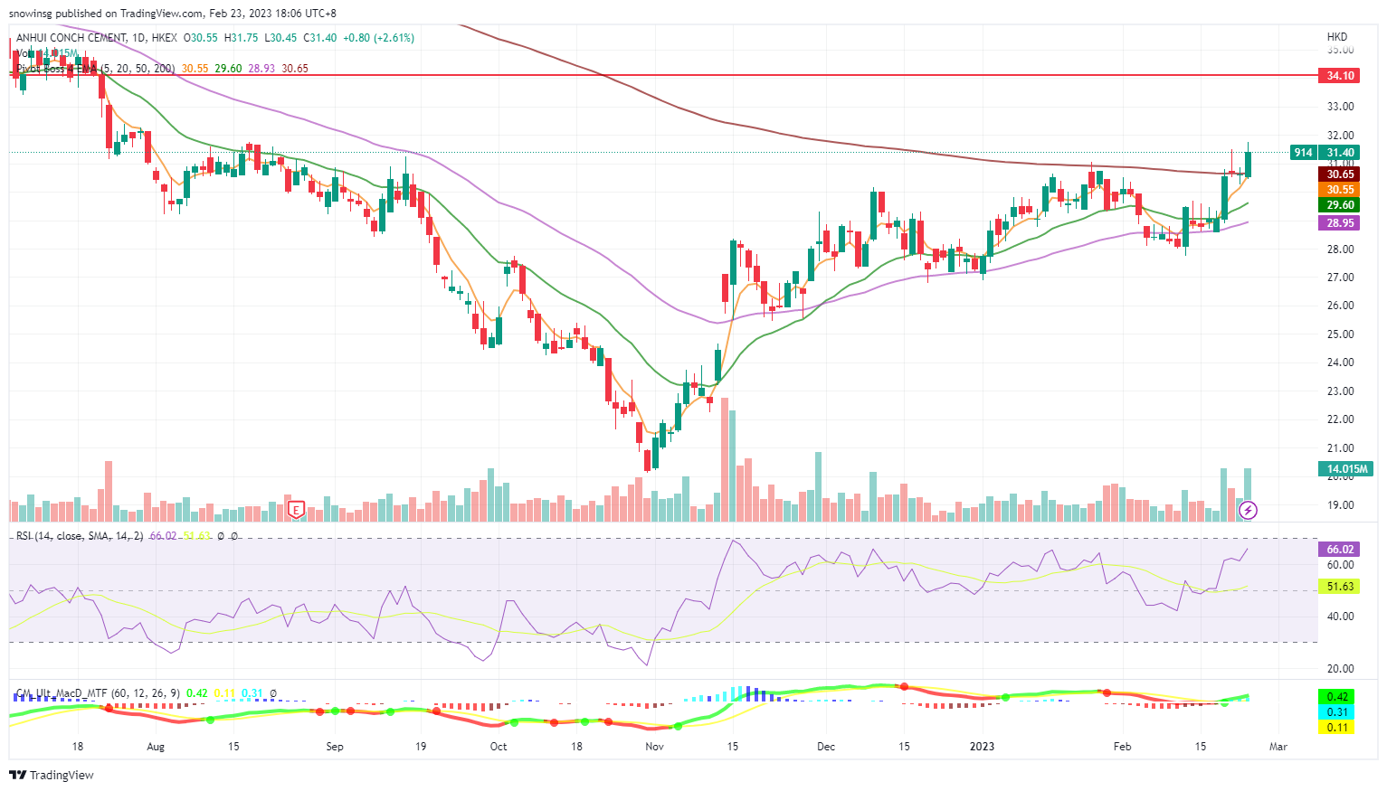Click the open price O30.55 value

(x=201, y=38)
